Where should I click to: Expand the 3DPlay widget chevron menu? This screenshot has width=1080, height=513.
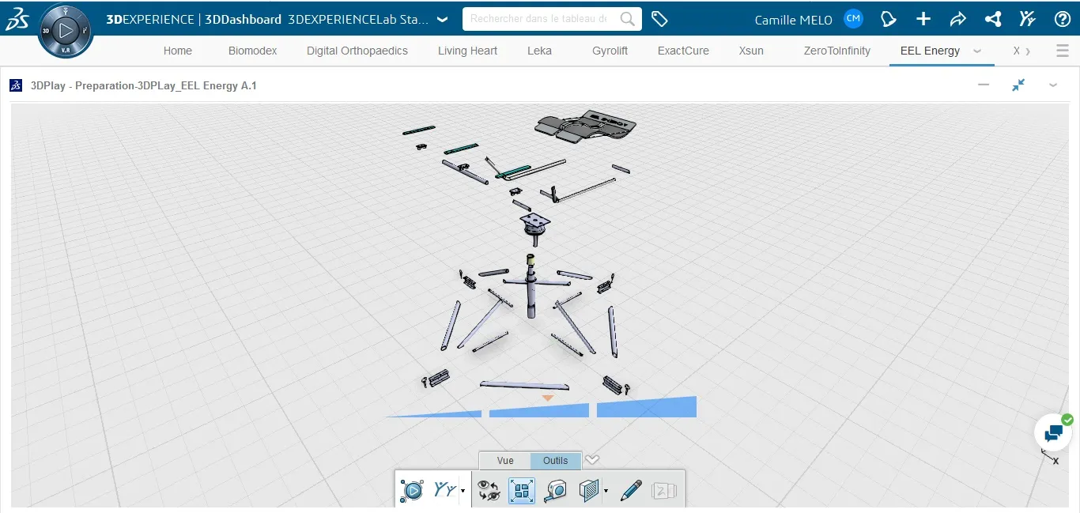(1053, 85)
